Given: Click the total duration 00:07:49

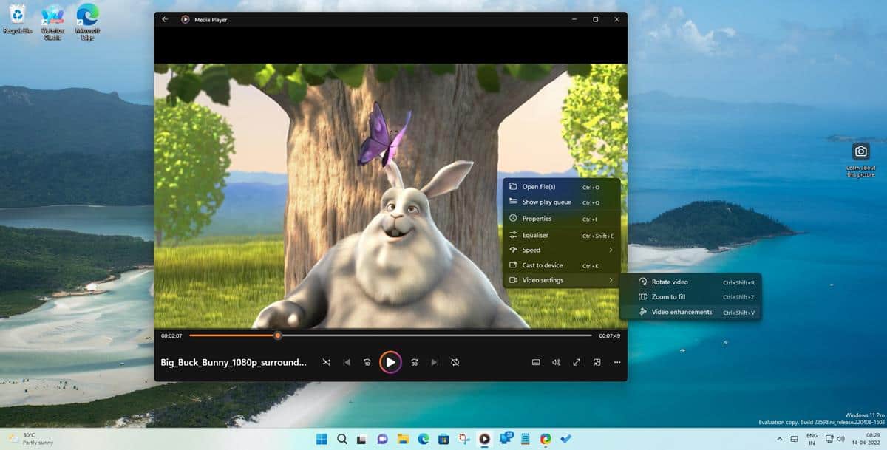Looking at the screenshot, I should pyautogui.click(x=609, y=336).
